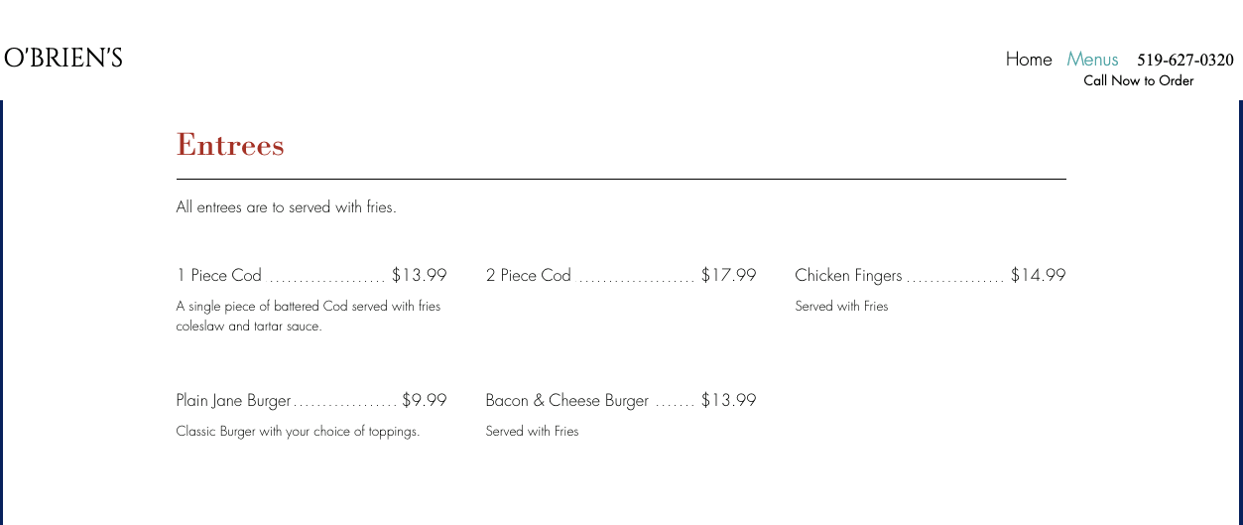Click the phone number 519-627-0320

point(1184,61)
